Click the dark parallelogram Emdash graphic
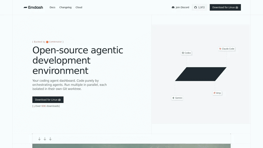The width and height of the screenshot is (263, 148). 201,74
